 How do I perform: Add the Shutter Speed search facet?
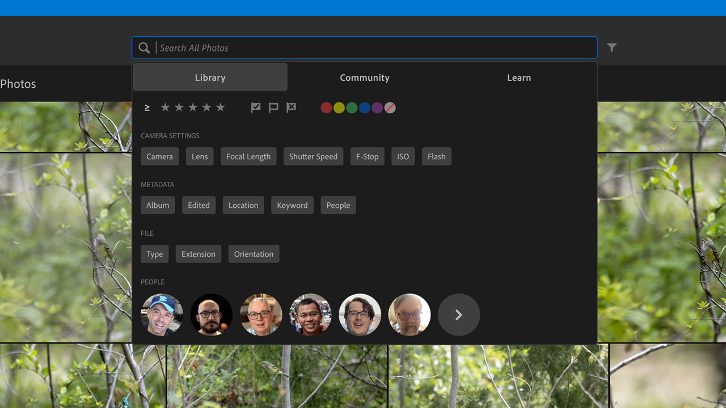coord(313,156)
